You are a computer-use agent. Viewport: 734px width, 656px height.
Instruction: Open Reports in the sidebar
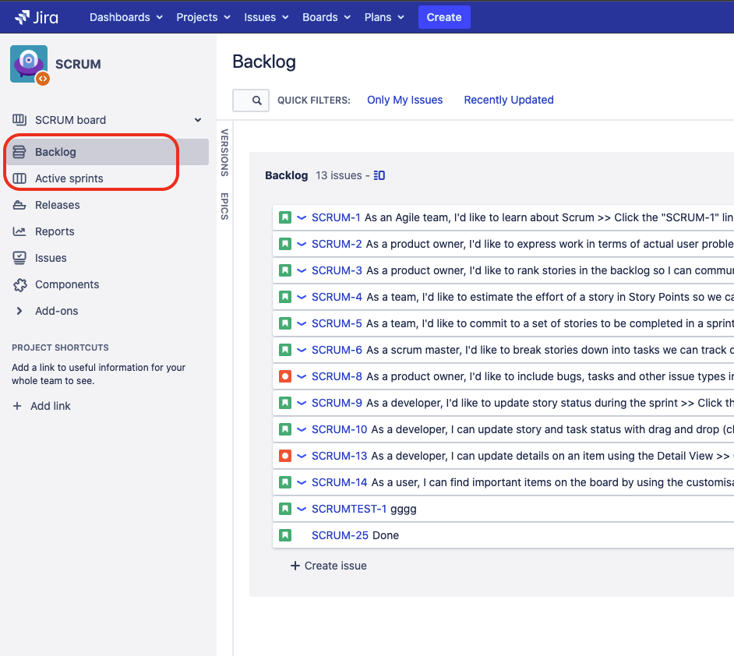coord(108,231)
